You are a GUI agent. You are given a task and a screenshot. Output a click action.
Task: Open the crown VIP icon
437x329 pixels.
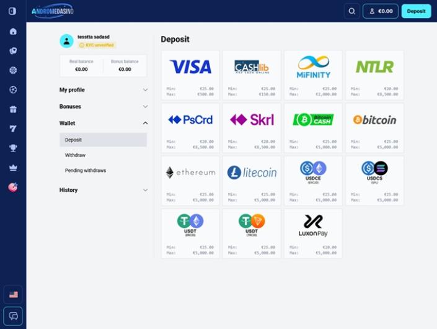(x=13, y=168)
